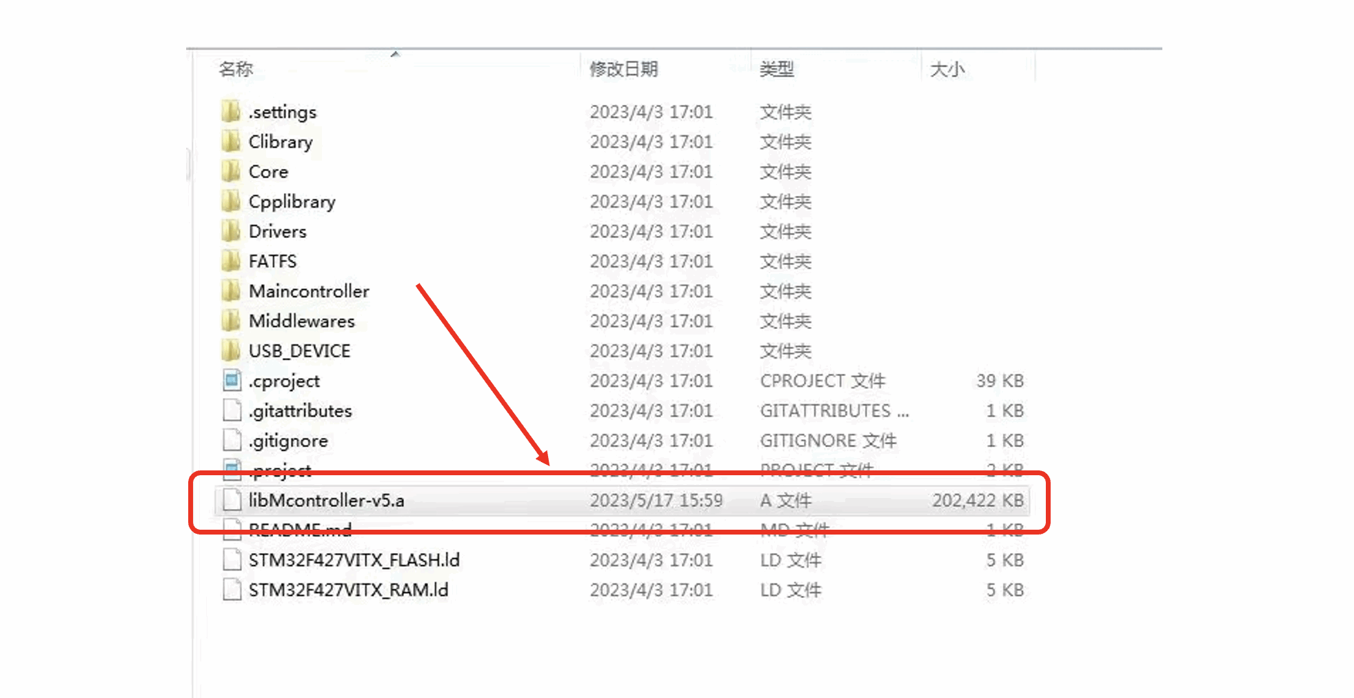The image size is (1354, 698).
Task: Sort by 修改日期 column header
Action: [x=623, y=69]
